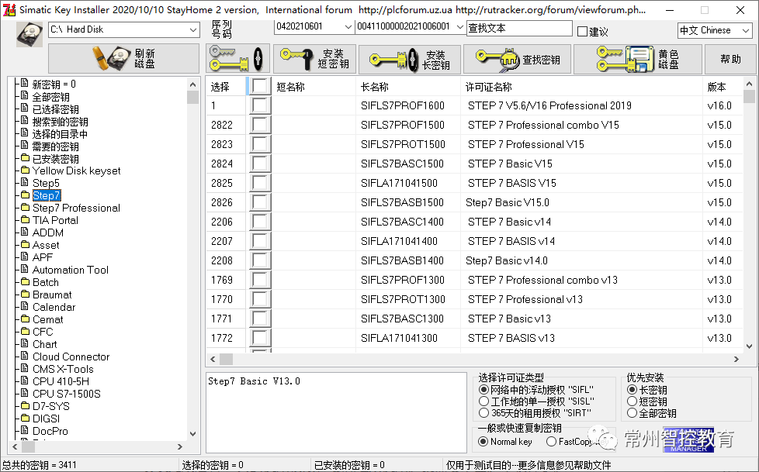Open the 00411000002021006001 dropdown
759x472 pixels.
460,27
